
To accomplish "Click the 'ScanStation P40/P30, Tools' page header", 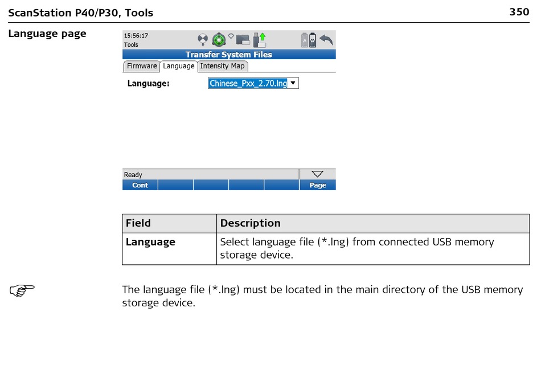I will tap(81, 13).
